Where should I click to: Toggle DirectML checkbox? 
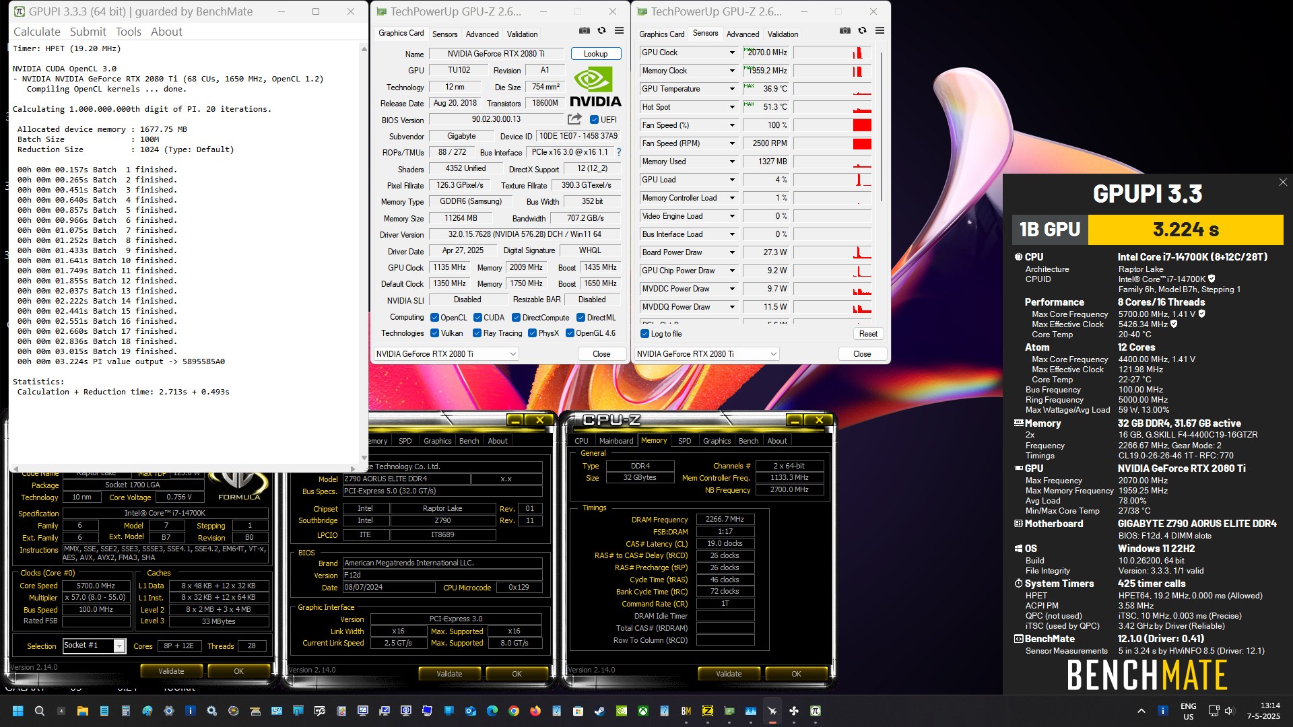tap(581, 318)
